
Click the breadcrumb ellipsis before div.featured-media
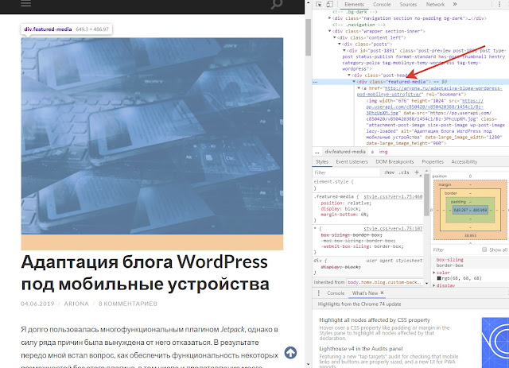click(317, 152)
